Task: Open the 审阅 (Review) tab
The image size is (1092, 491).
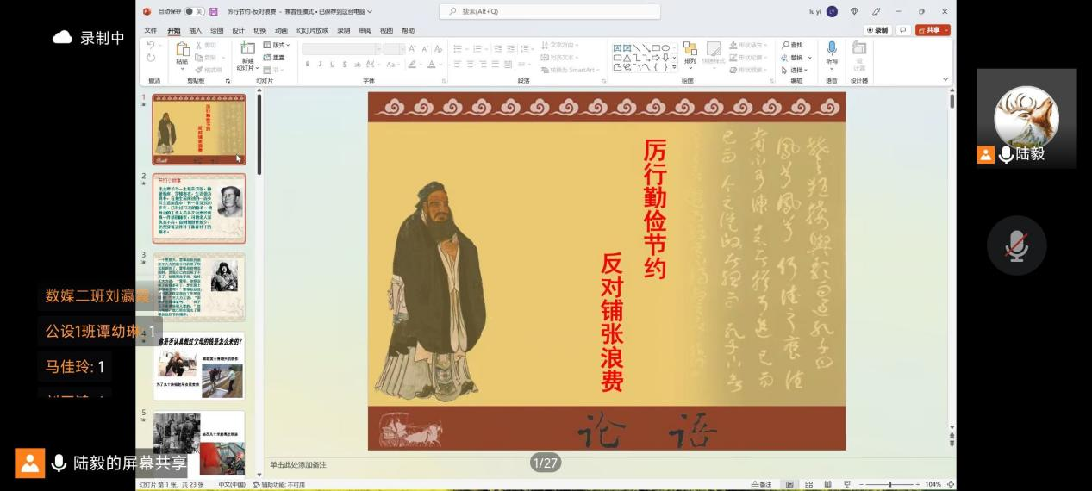Action: [365, 30]
